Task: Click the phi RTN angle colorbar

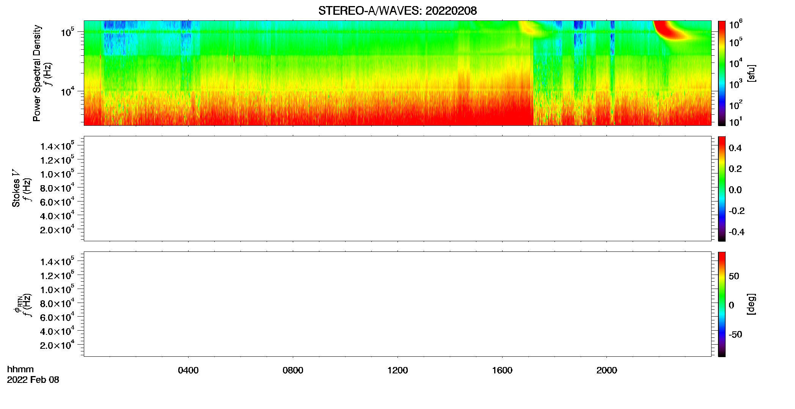Action: point(722,304)
